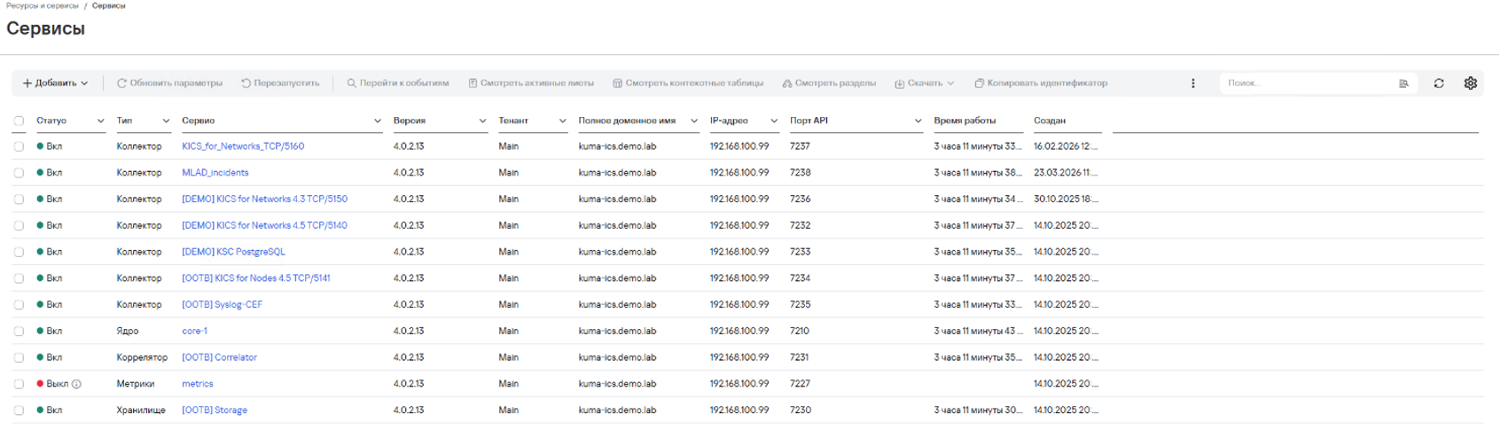Click Смотреть активные листы button

pos(531,83)
